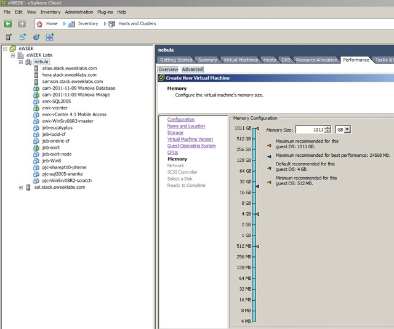Go to the CPUs wizard step
The width and height of the screenshot is (394, 329).
click(x=172, y=153)
